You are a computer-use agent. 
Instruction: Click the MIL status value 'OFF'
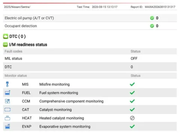[x=134, y=58]
